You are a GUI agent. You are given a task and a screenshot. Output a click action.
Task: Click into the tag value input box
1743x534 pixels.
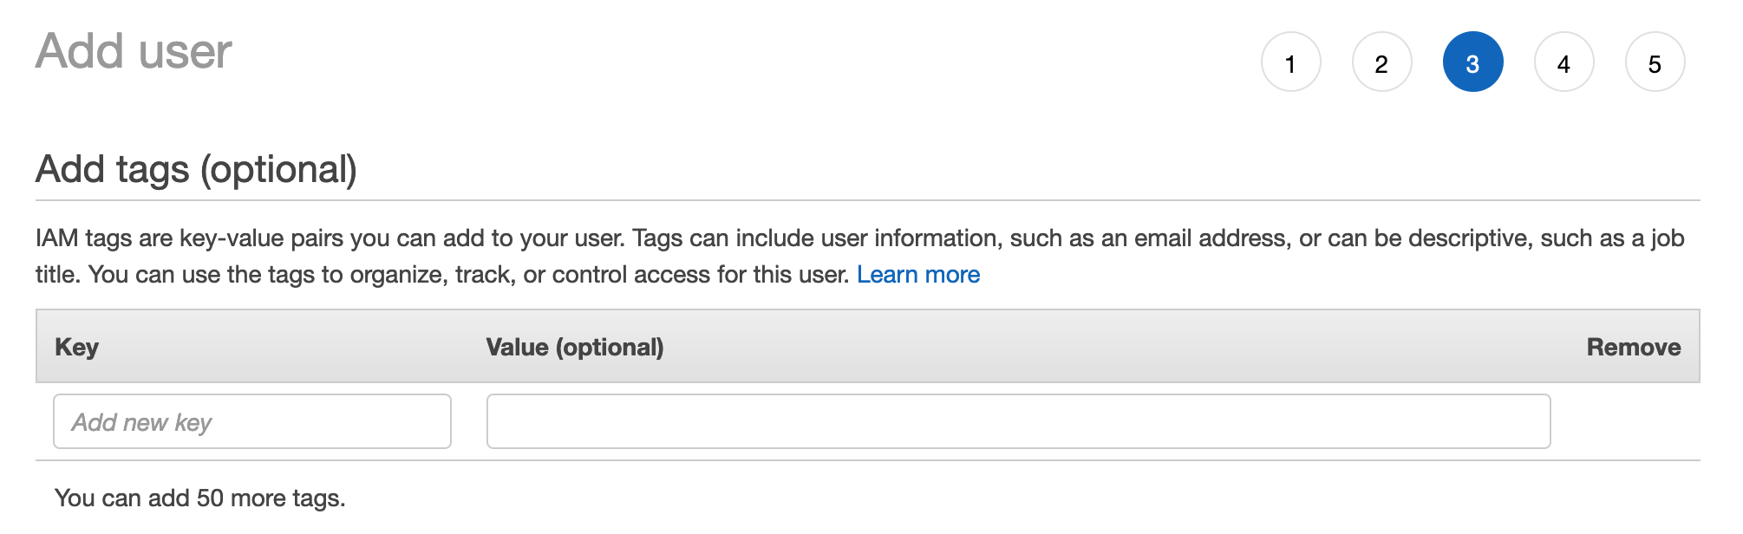pyautogui.click(x=1018, y=422)
